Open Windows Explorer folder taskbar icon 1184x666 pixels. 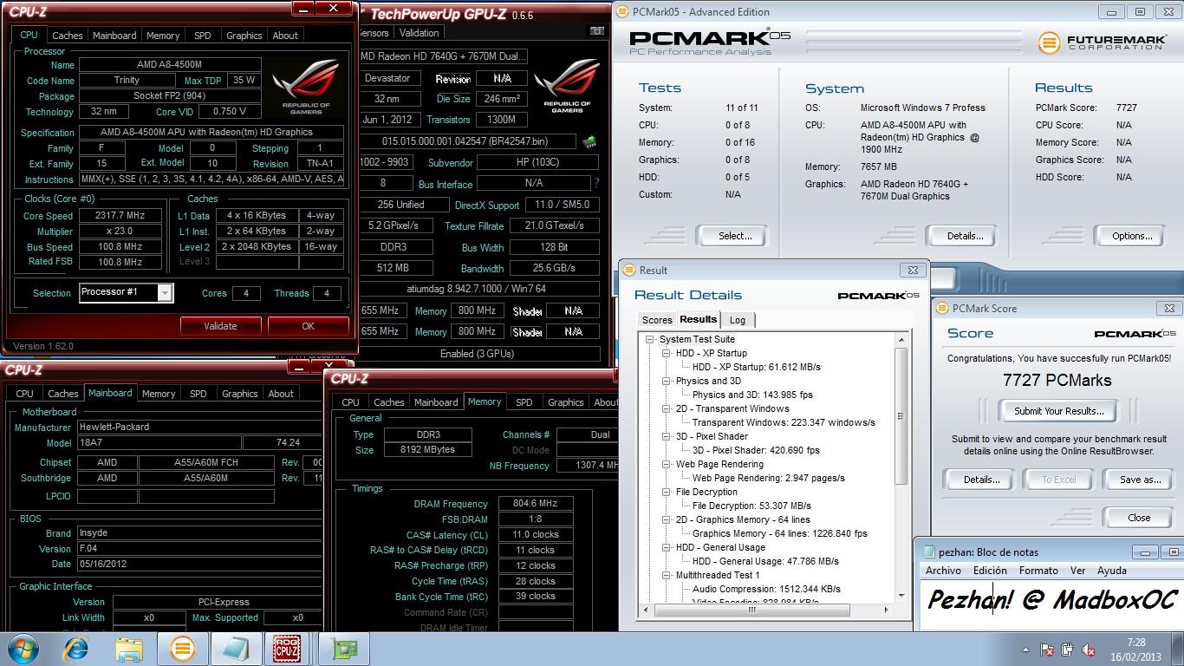pos(129,649)
